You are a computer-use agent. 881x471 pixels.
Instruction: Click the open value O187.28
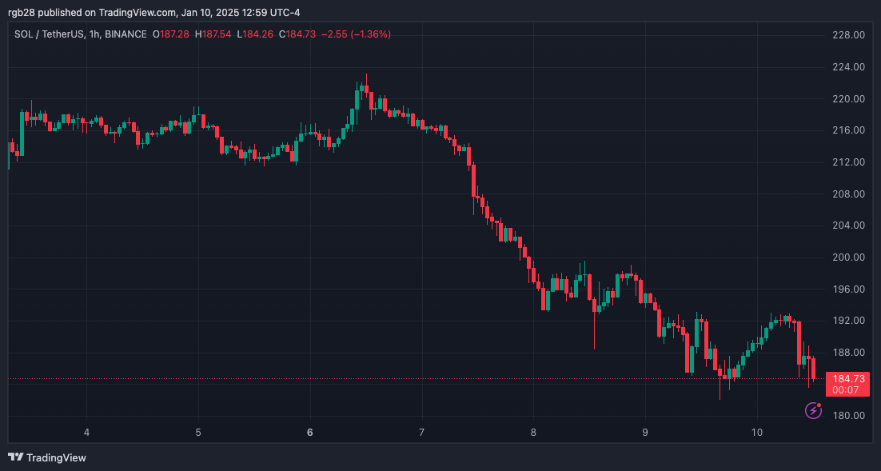[171, 34]
